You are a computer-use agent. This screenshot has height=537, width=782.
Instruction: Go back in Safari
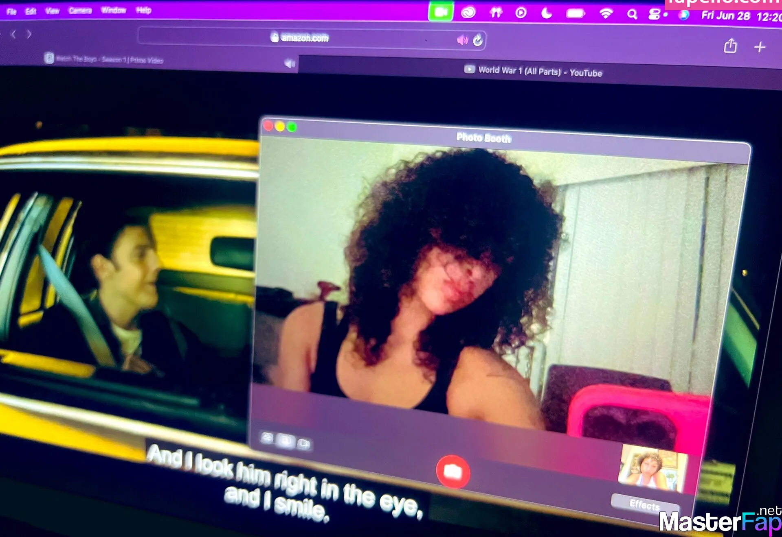pyautogui.click(x=13, y=34)
